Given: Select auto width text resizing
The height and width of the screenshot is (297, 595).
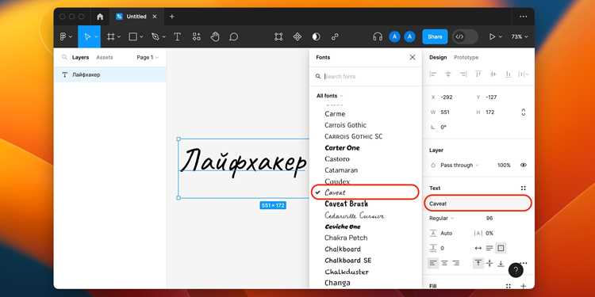Looking at the screenshot, I should 478,248.
